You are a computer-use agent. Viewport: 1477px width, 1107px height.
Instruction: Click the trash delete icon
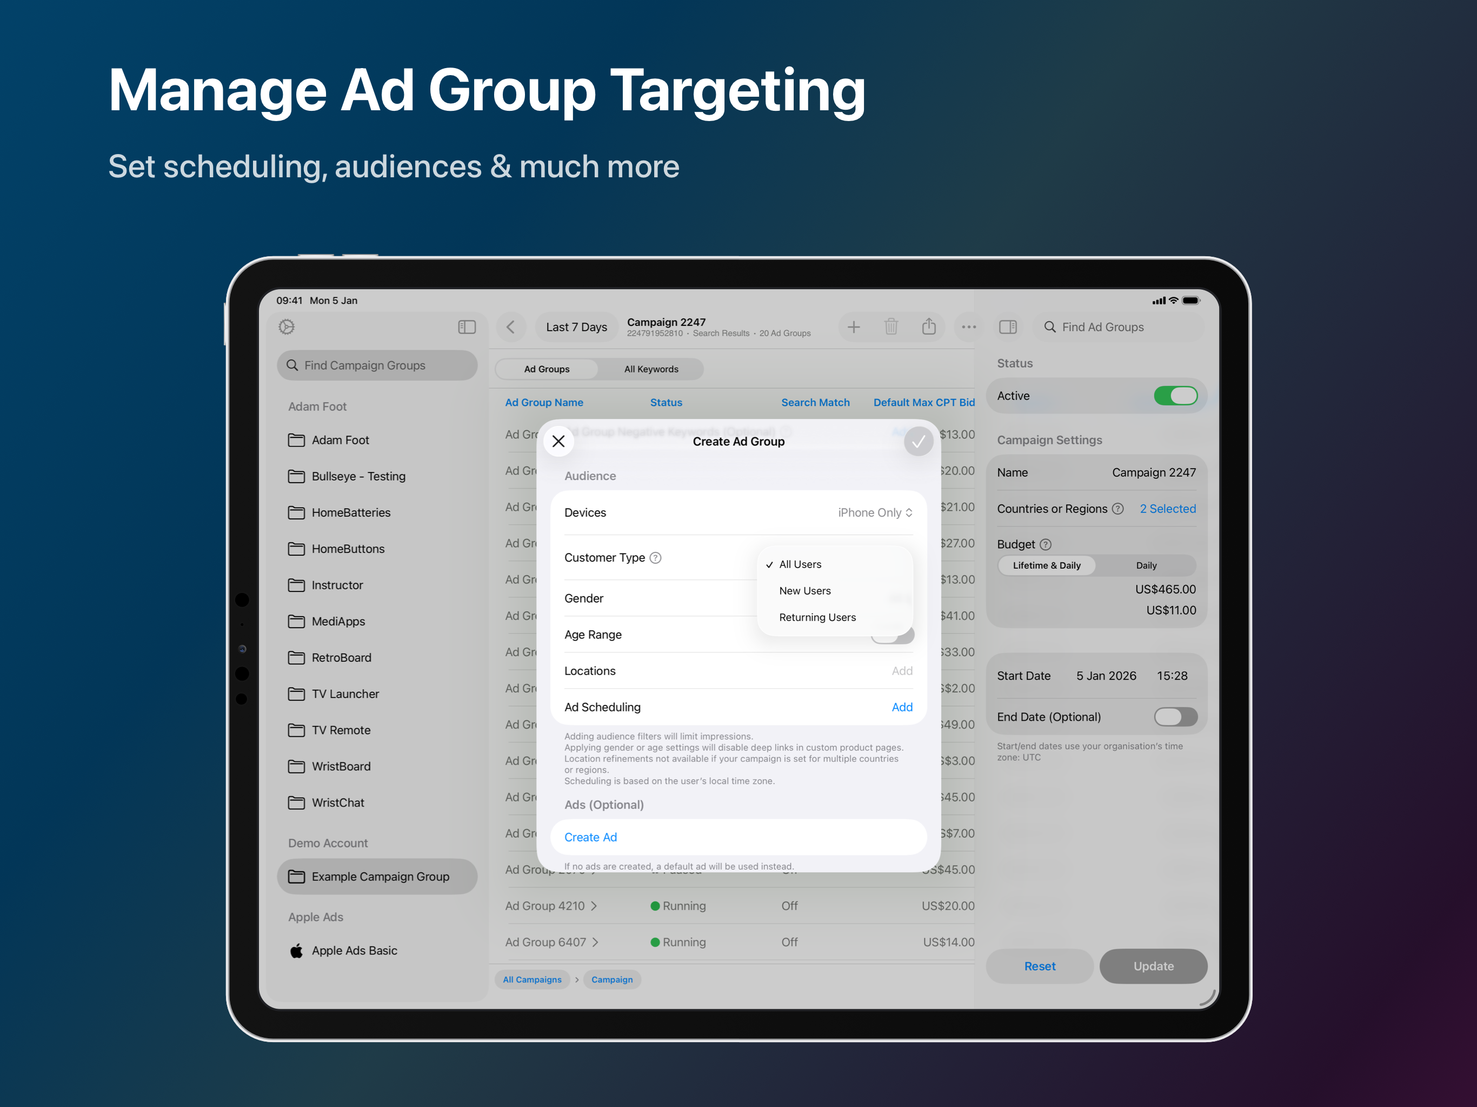pos(891,326)
